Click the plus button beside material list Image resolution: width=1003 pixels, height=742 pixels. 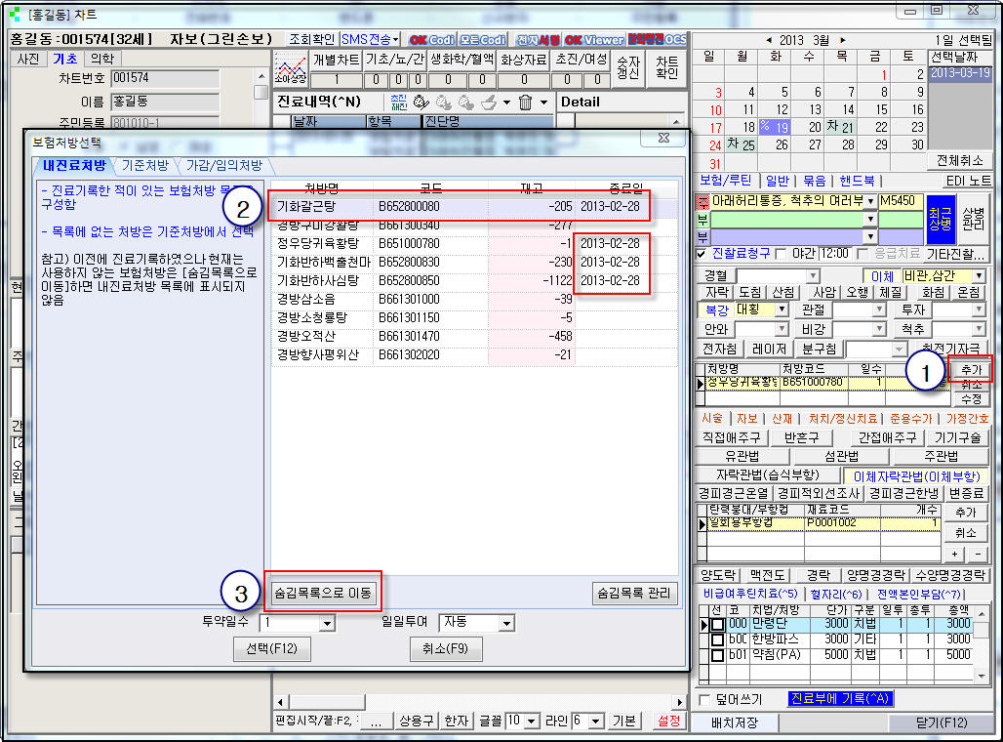click(x=954, y=554)
